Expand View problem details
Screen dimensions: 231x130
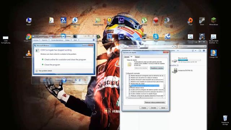point(44,71)
